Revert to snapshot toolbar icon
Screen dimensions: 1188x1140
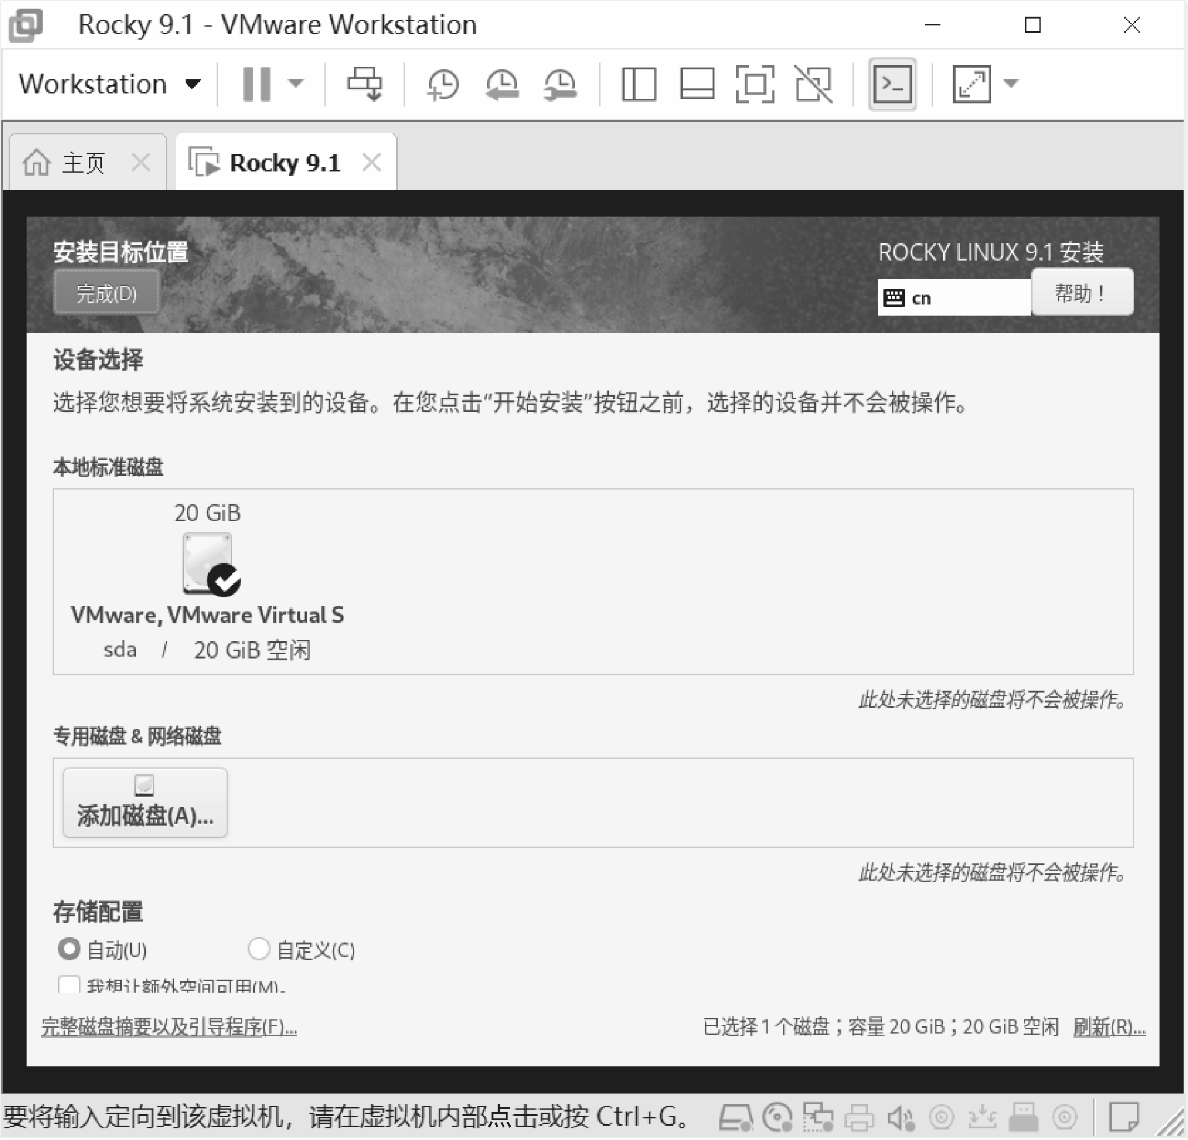501,84
